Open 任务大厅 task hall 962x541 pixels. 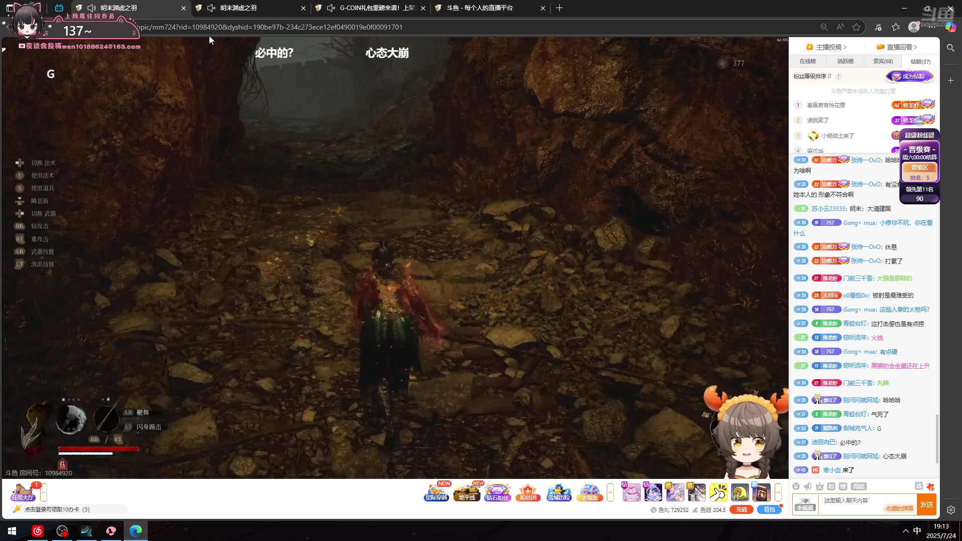click(x=23, y=492)
